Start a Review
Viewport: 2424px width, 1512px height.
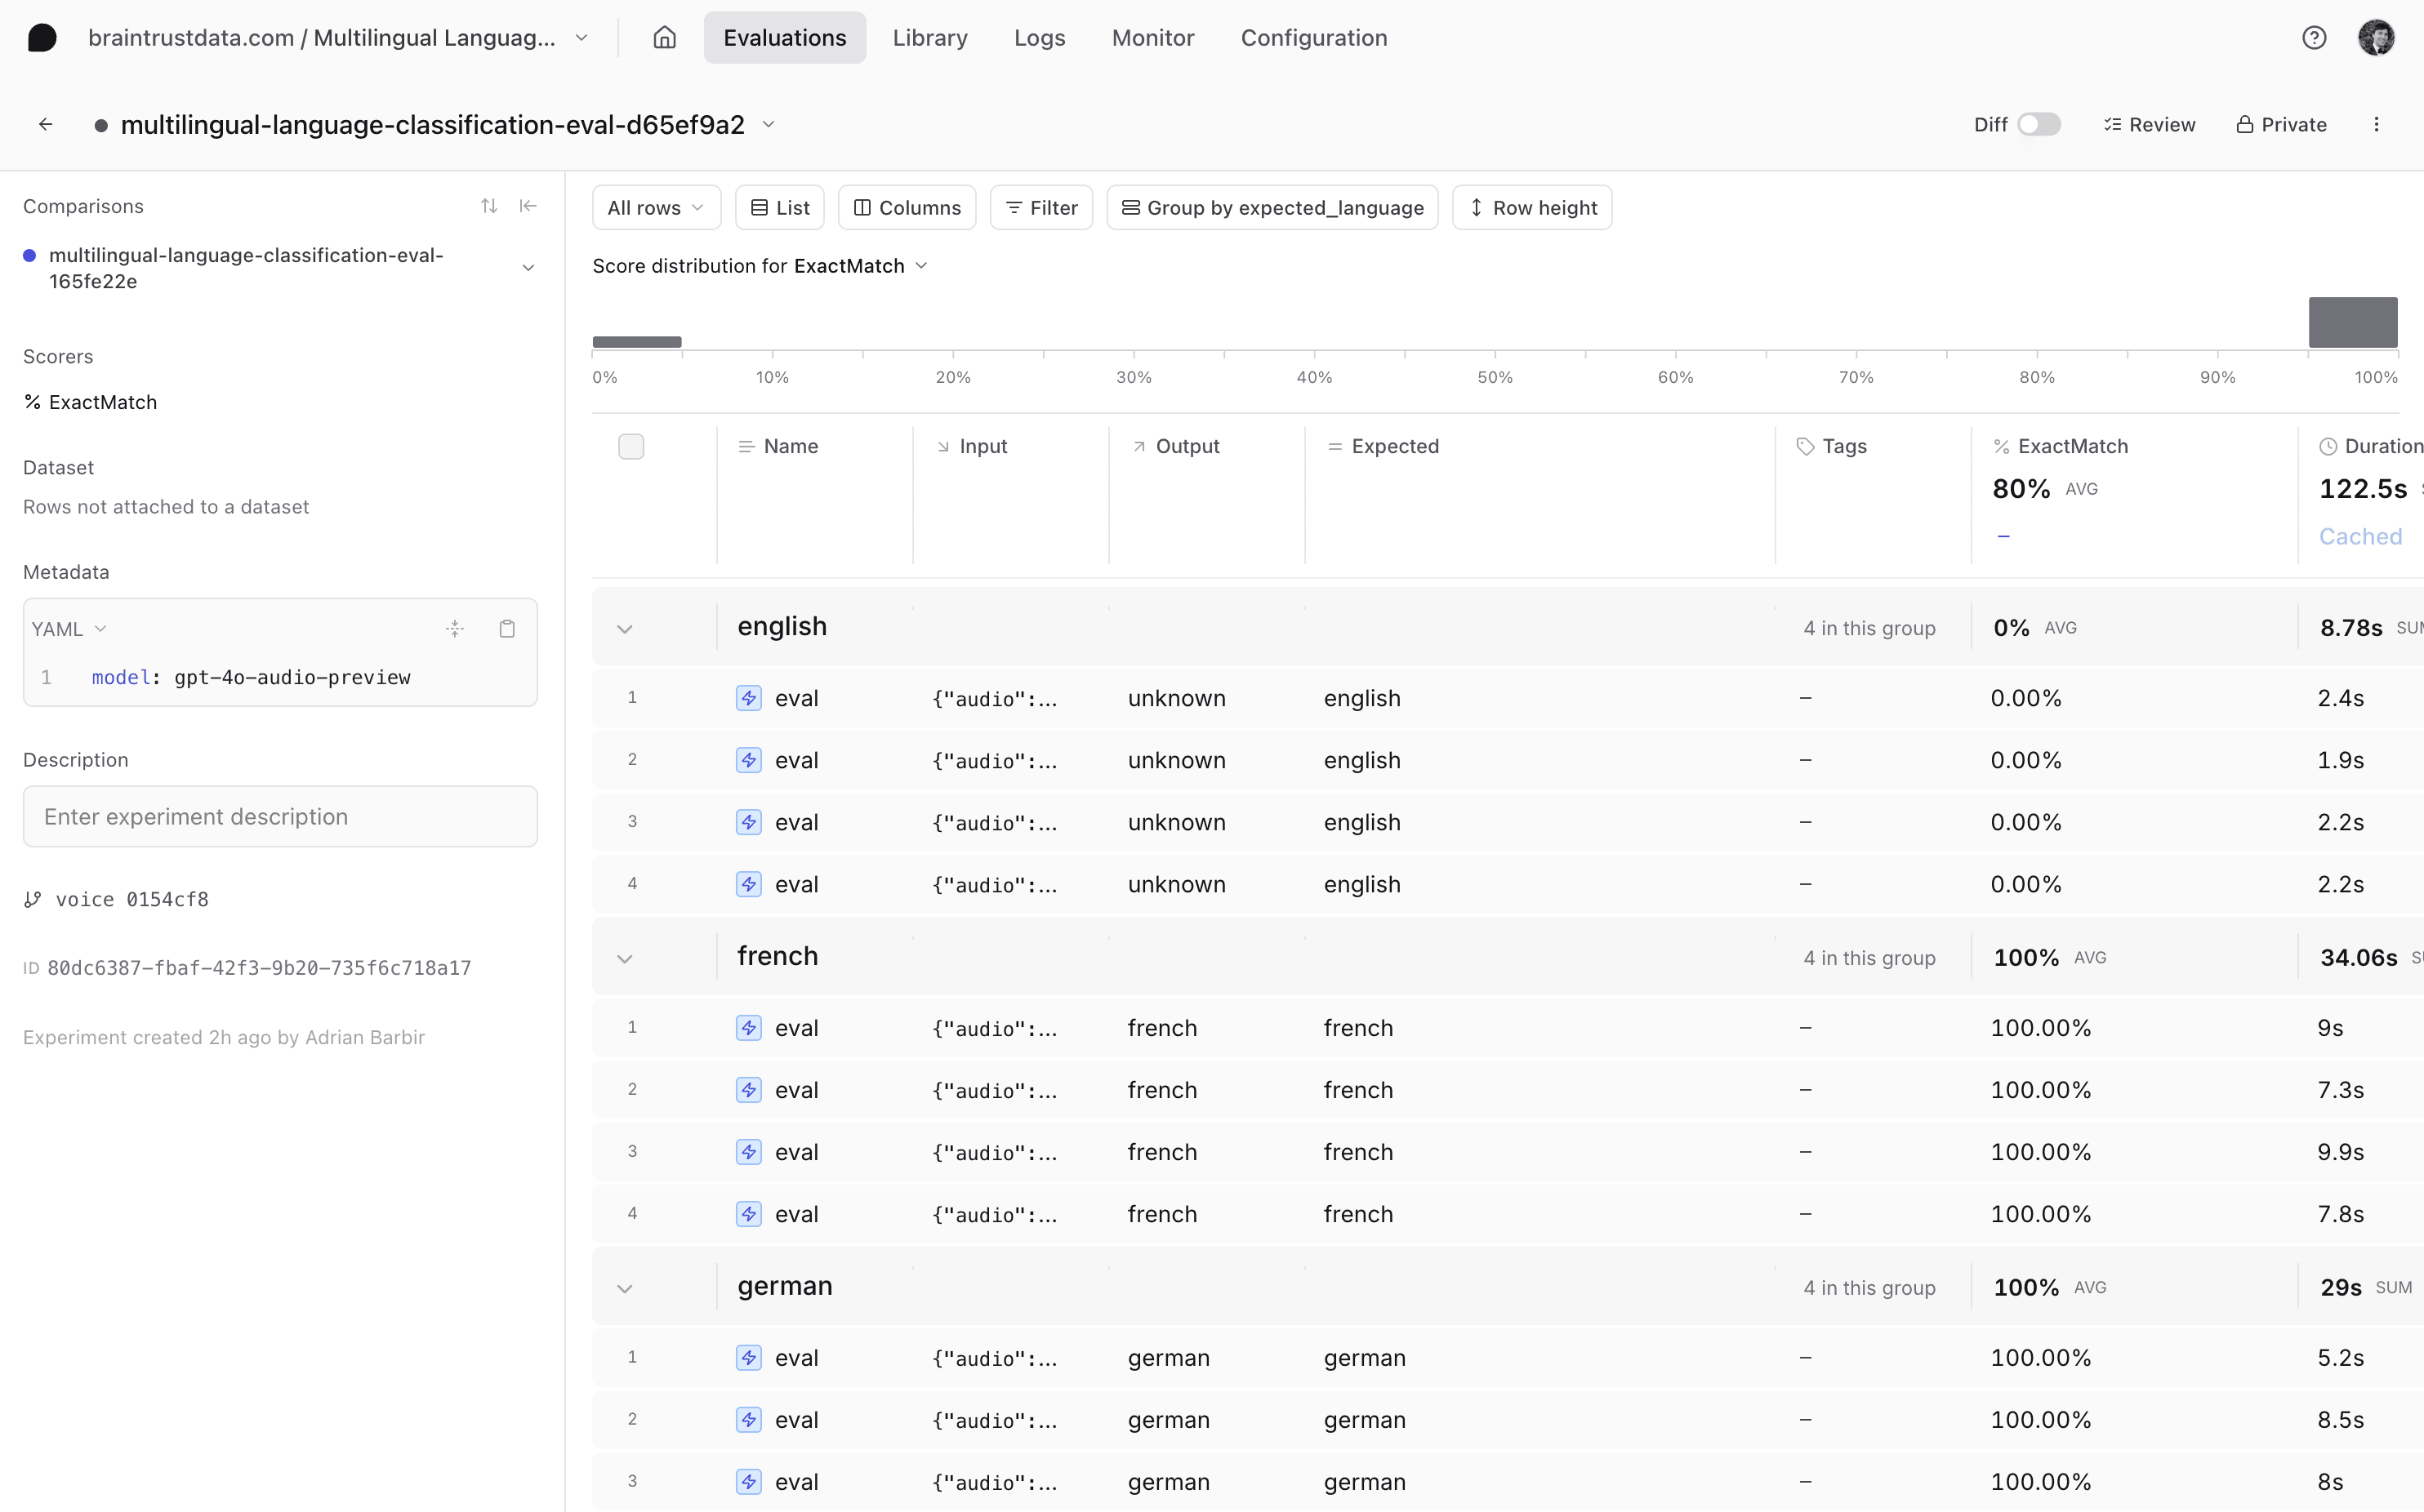[x=2150, y=123]
